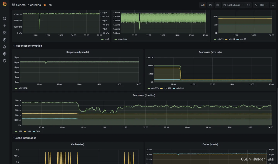The height and width of the screenshot is (164, 278).
Task: Open the Dashboards menu in the sidebar
Action: coord(4,33)
